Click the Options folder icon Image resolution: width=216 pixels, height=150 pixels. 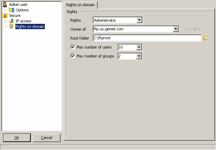11,10
